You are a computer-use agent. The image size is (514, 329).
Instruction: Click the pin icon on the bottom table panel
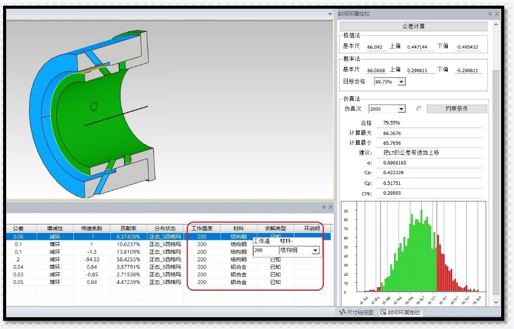[x=324, y=207]
